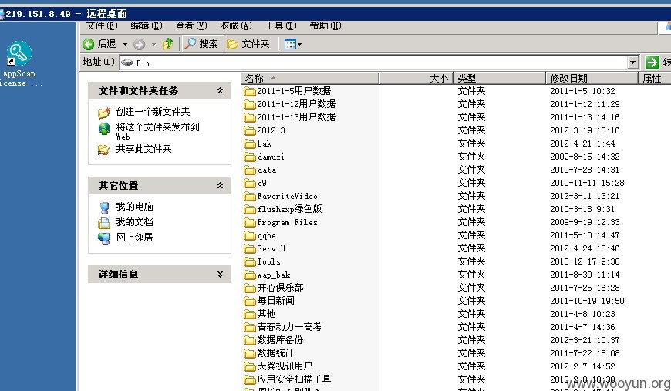The width and height of the screenshot is (671, 391).
Task: Click the 数据库备份 folder name
Action: pos(280,340)
